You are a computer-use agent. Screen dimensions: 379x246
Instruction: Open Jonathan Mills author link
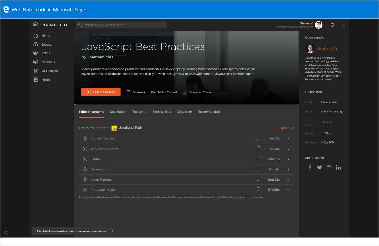point(328,49)
